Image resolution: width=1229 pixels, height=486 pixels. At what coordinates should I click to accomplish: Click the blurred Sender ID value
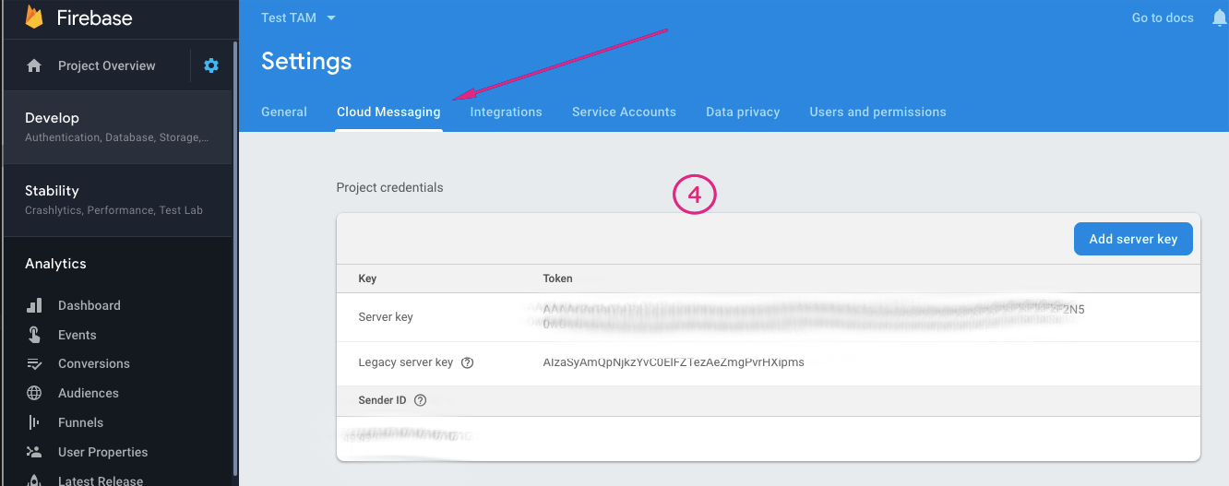pyautogui.click(x=407, y=435)
